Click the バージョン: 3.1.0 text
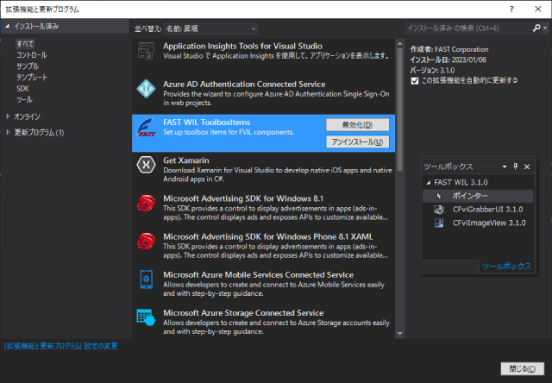Viewport: 552px width, 383px height. pyautogui.click(x=432, y=70)
